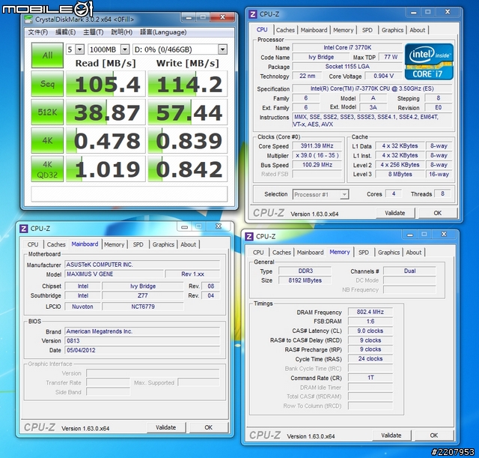Image resolution: width=479 pixels, height=458 pixels.
Task: Select About tab in CPU-Z Memory window
Action: [414, 253]
